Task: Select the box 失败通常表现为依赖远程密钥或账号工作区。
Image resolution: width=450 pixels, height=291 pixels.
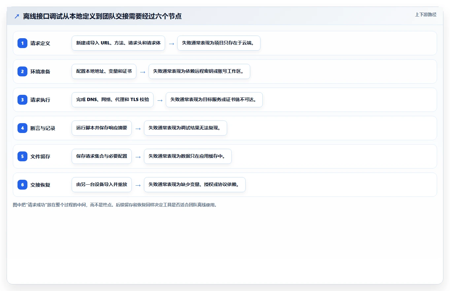Action: coord(199,71)
